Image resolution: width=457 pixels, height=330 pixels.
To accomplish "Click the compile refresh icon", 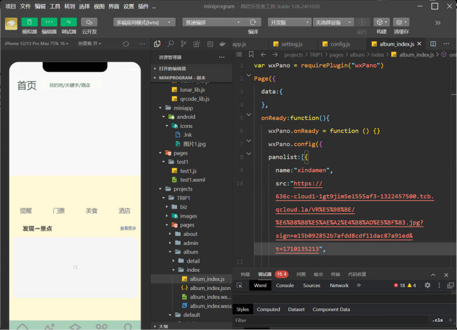I will click(252, 22).
